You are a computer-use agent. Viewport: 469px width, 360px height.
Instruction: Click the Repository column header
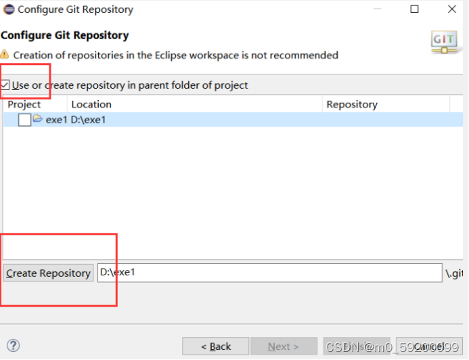[386, 104]
